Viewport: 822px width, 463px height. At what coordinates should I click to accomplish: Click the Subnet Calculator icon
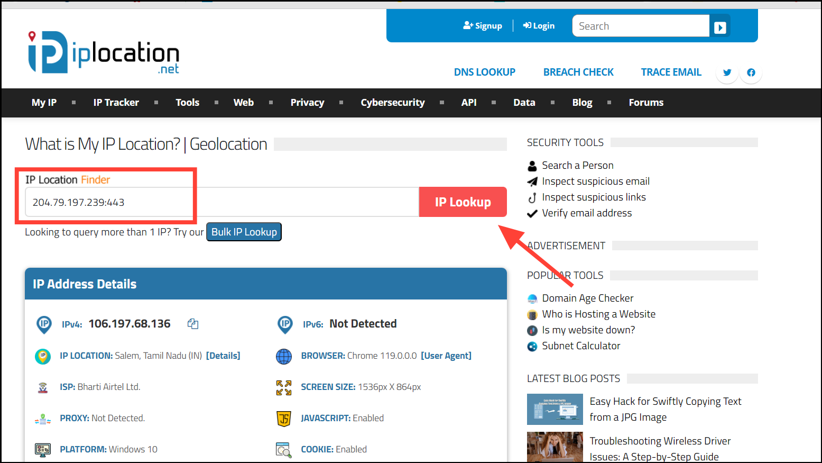pos(532,346)
